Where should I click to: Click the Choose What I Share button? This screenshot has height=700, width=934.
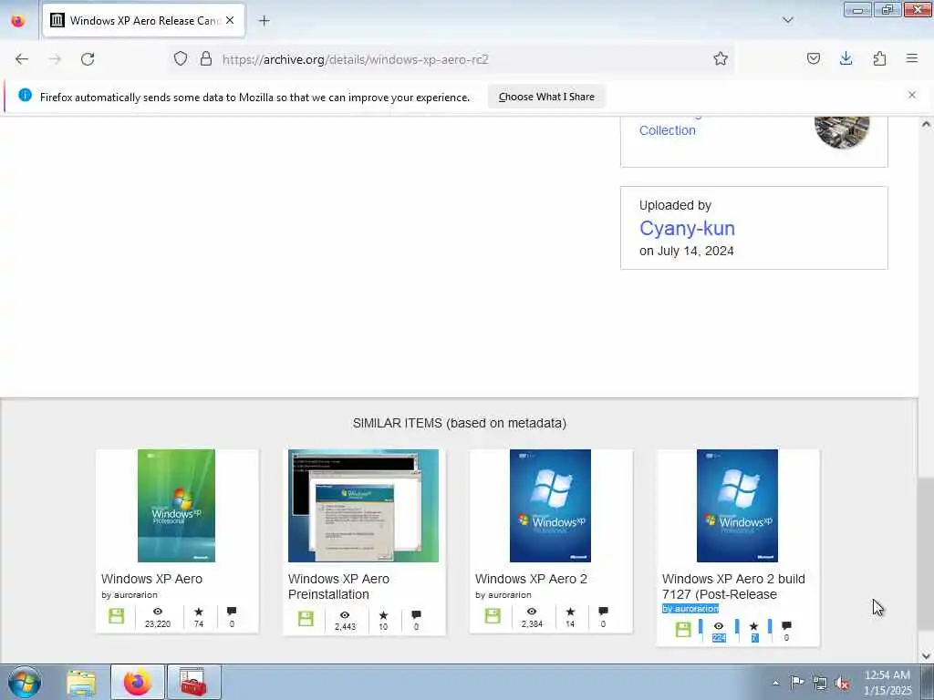546,97
